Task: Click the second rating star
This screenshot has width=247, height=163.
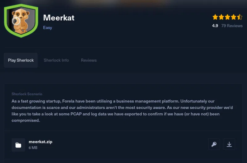Action: click(221, 17)
